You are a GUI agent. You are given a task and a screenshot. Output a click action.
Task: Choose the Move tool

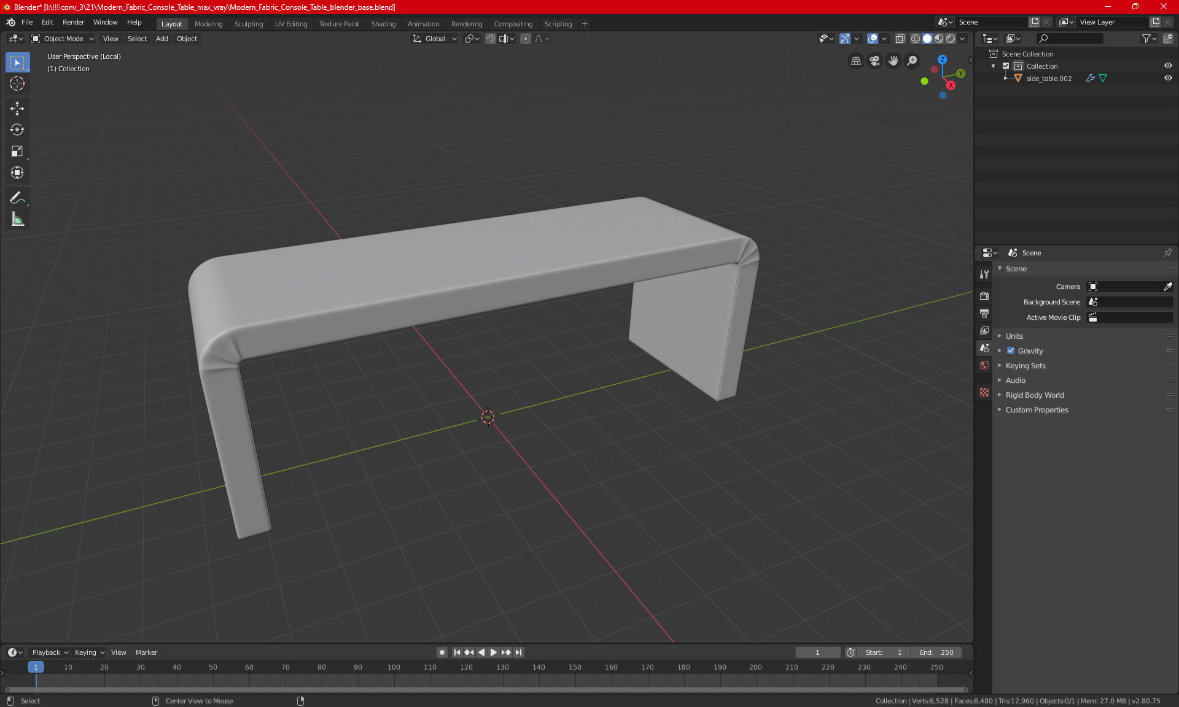tap(17, 109)
